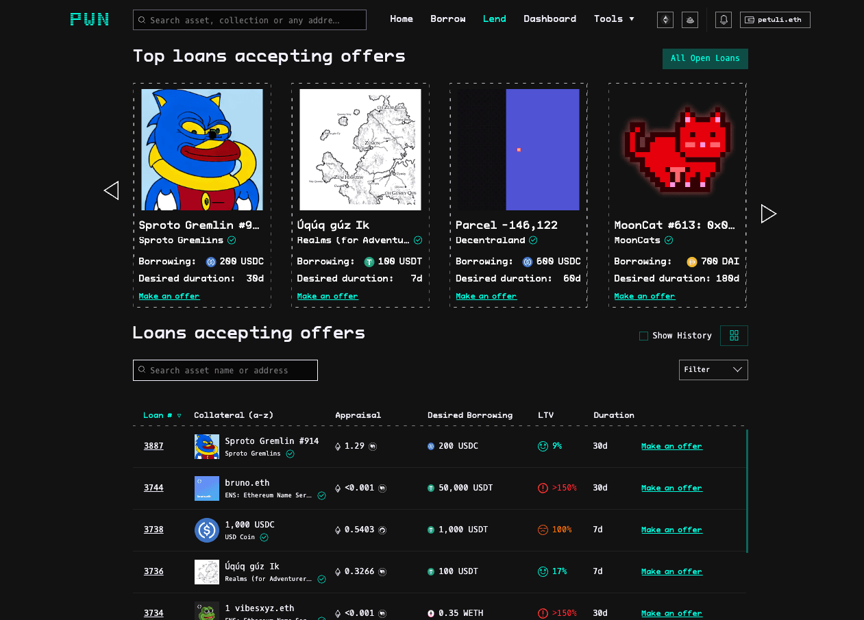
Task: Make an offer on MoonCat #613 card
Action: [x=645, y=296]
